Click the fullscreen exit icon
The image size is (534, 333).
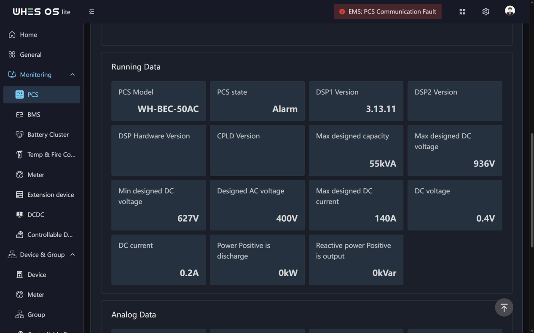pos(462,12)
